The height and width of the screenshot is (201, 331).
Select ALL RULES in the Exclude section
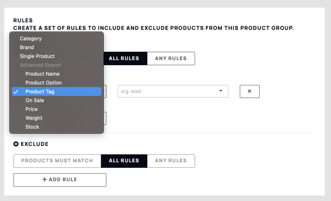124,161
